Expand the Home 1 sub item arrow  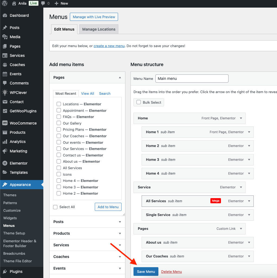coord(249,132)
